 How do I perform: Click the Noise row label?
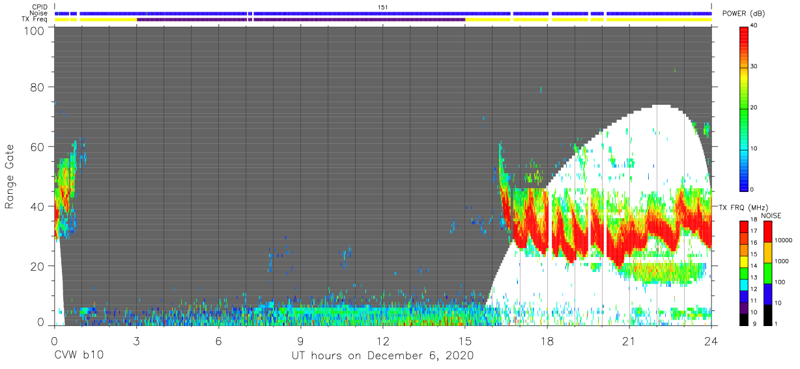pos(39,13)
